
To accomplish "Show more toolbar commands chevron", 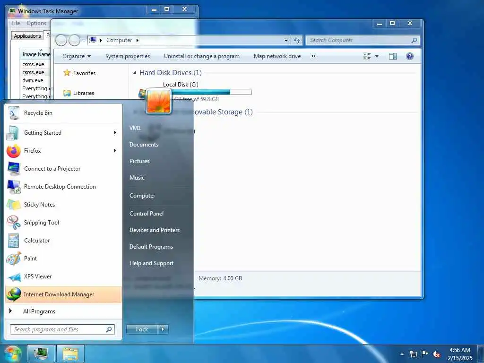I will pos(313,56).
